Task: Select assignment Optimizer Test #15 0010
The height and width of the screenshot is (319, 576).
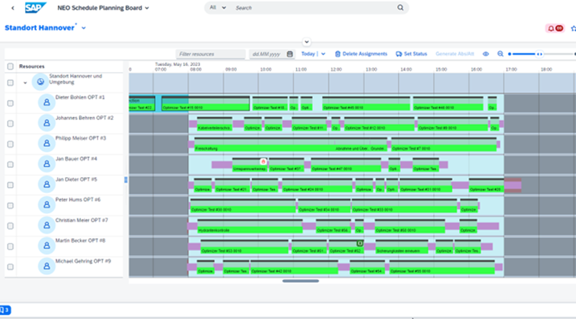Action: (x=206, y=103)
